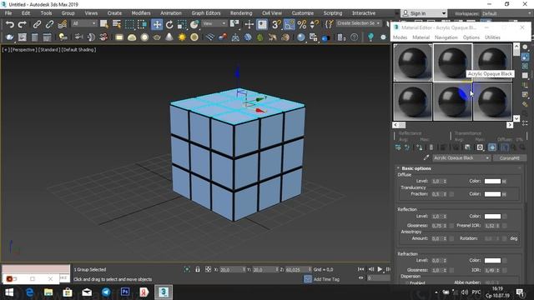Screen dimensions: 534x300
Task: Choose the Rectangular Selection Region icon
Action: coord(129,24)
